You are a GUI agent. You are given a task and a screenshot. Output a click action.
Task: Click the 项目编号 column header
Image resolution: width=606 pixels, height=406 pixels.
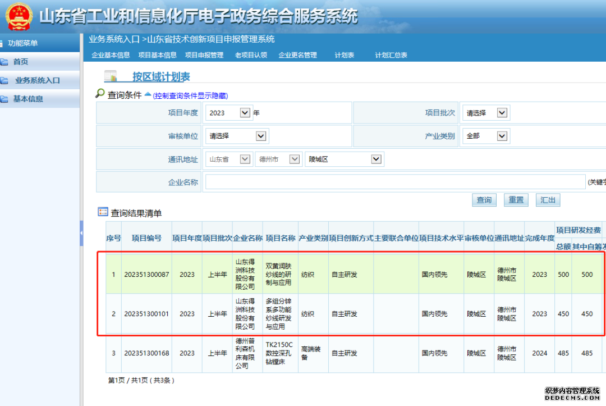click(146, 238)
